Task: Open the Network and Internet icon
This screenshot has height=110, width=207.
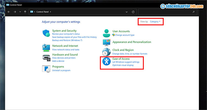Action: pyautogui.click(x=46, y=48)
